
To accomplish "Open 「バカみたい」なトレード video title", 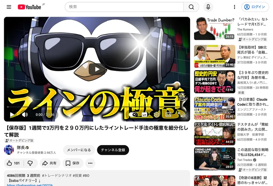I will point(253,22).
